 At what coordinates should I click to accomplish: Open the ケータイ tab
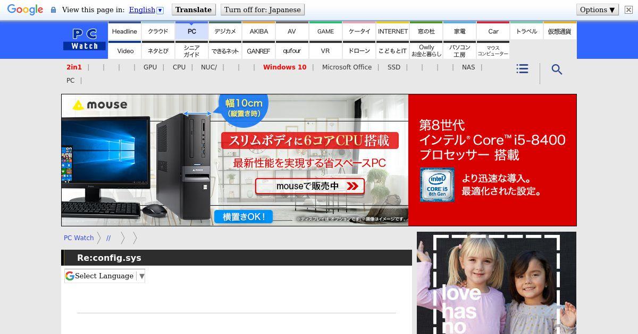[359, 31]
